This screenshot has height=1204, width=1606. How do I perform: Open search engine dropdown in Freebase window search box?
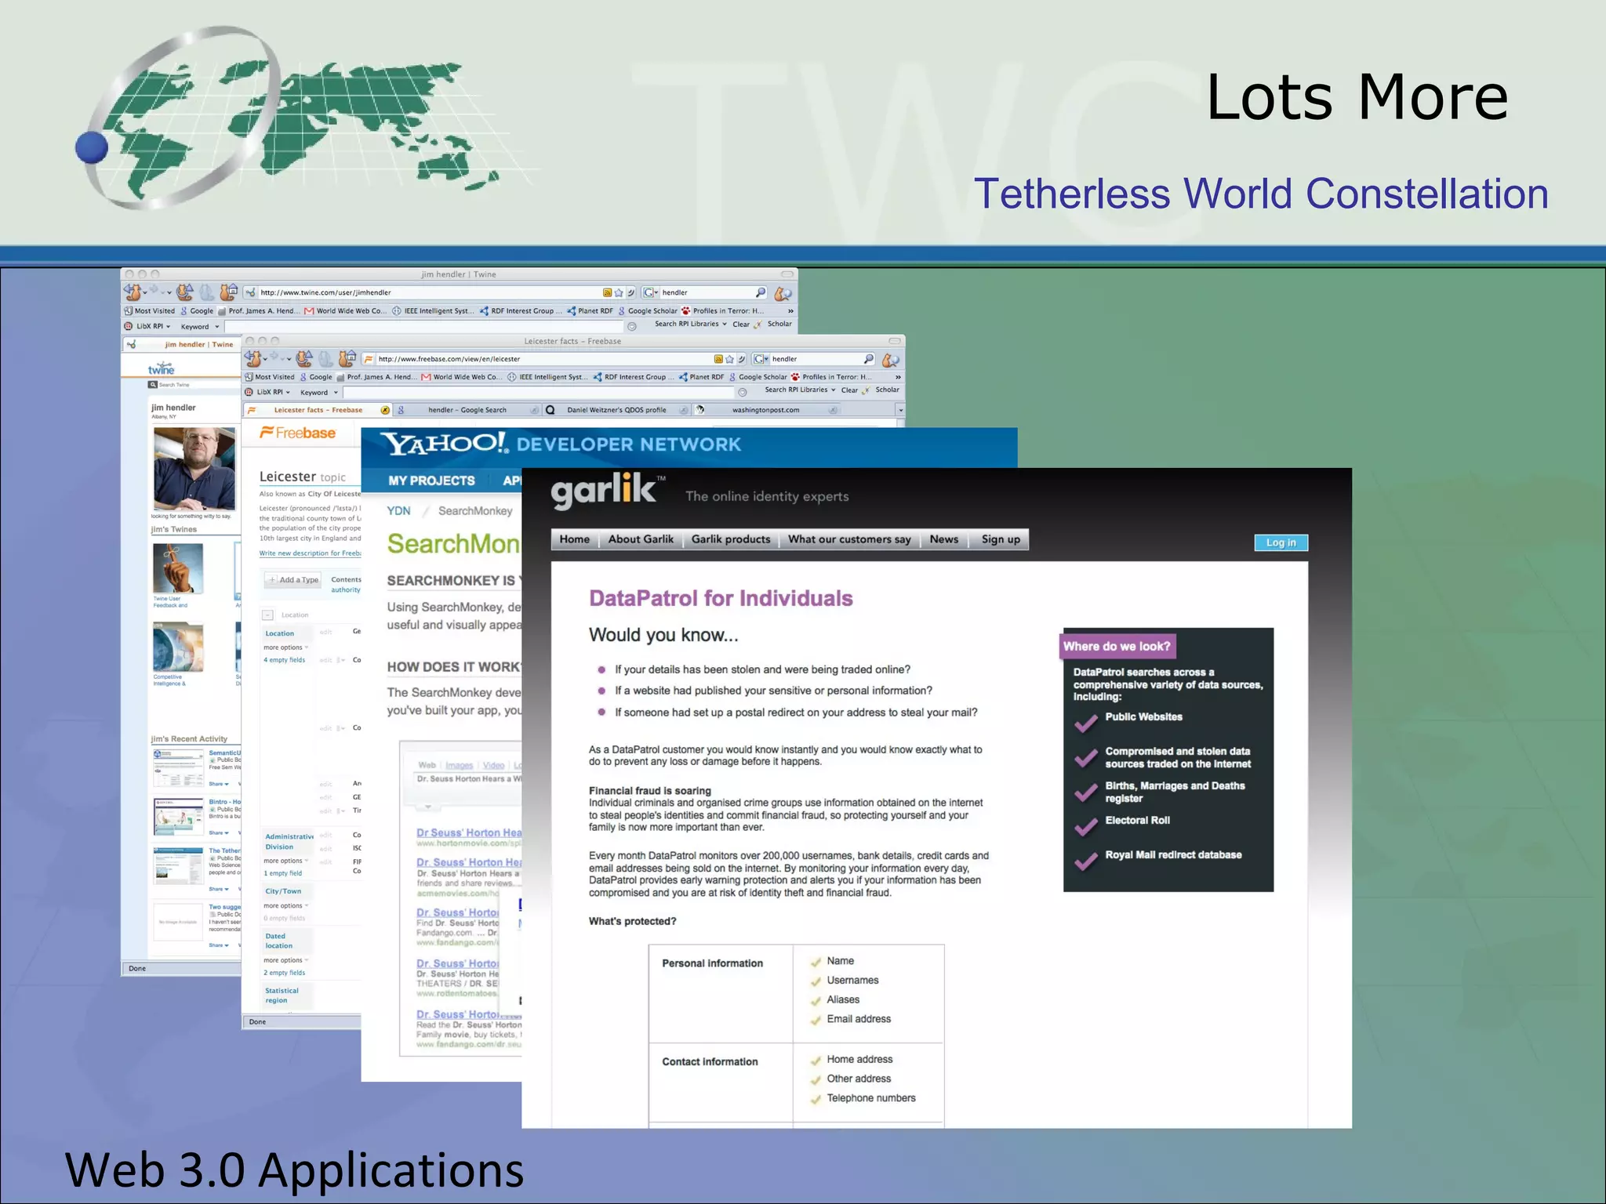tap(761, 359)
